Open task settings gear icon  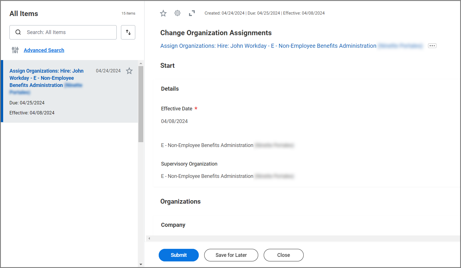pos(177,13)
